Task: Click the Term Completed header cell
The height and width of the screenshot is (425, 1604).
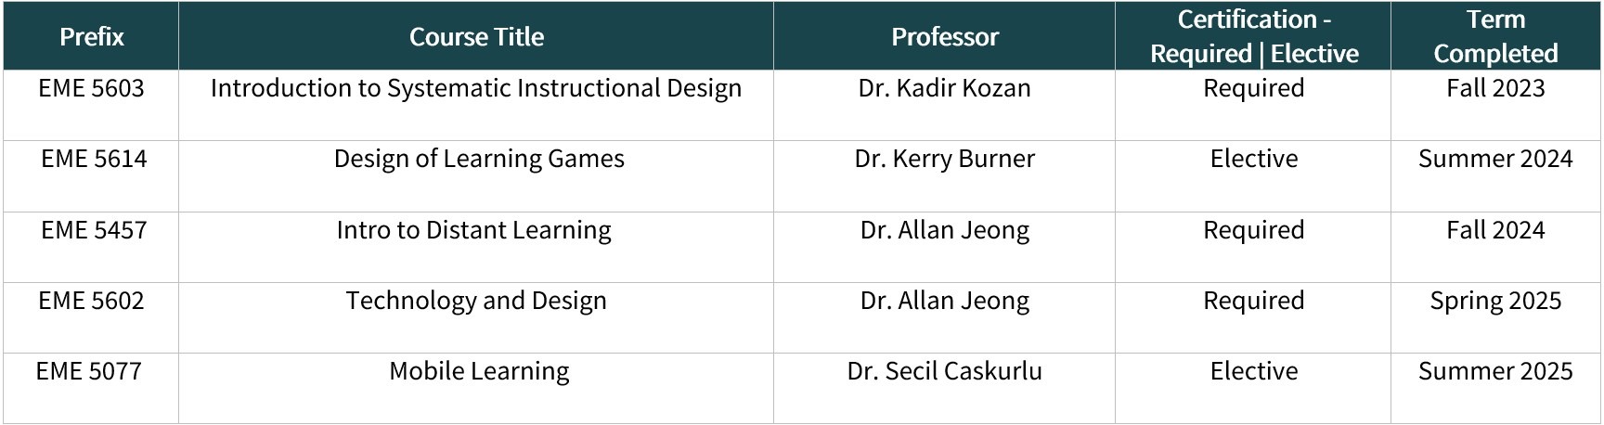Action: (1495, 36)
